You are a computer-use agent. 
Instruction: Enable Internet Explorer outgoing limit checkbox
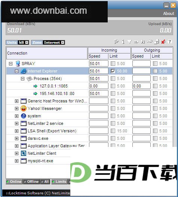[155, 71]
